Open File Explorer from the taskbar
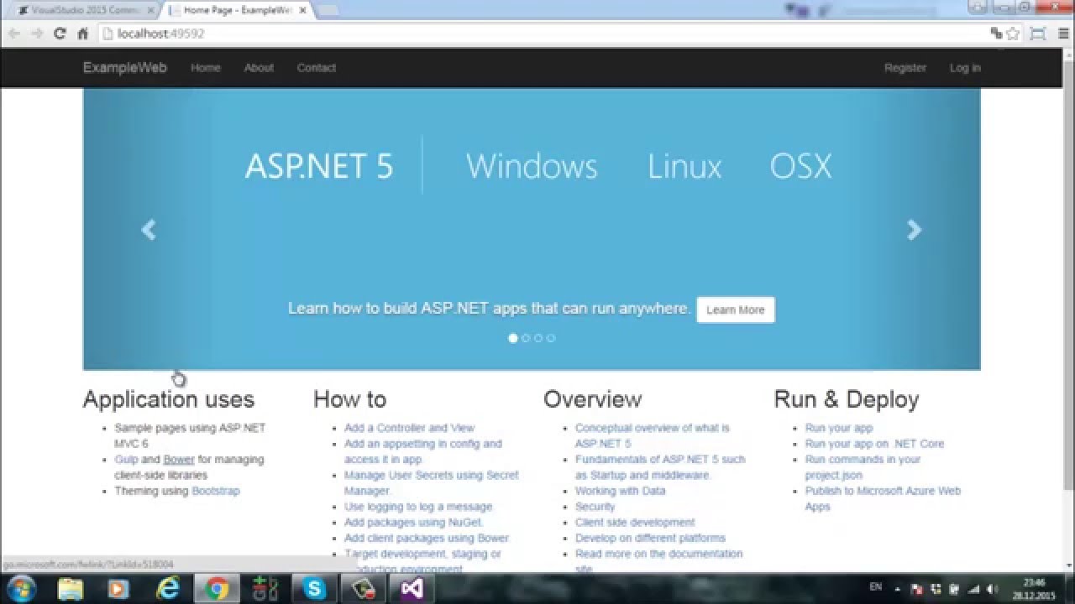The height and width of the screenshot is (604, 1075). pyautogui.click(x=71, y=589)
